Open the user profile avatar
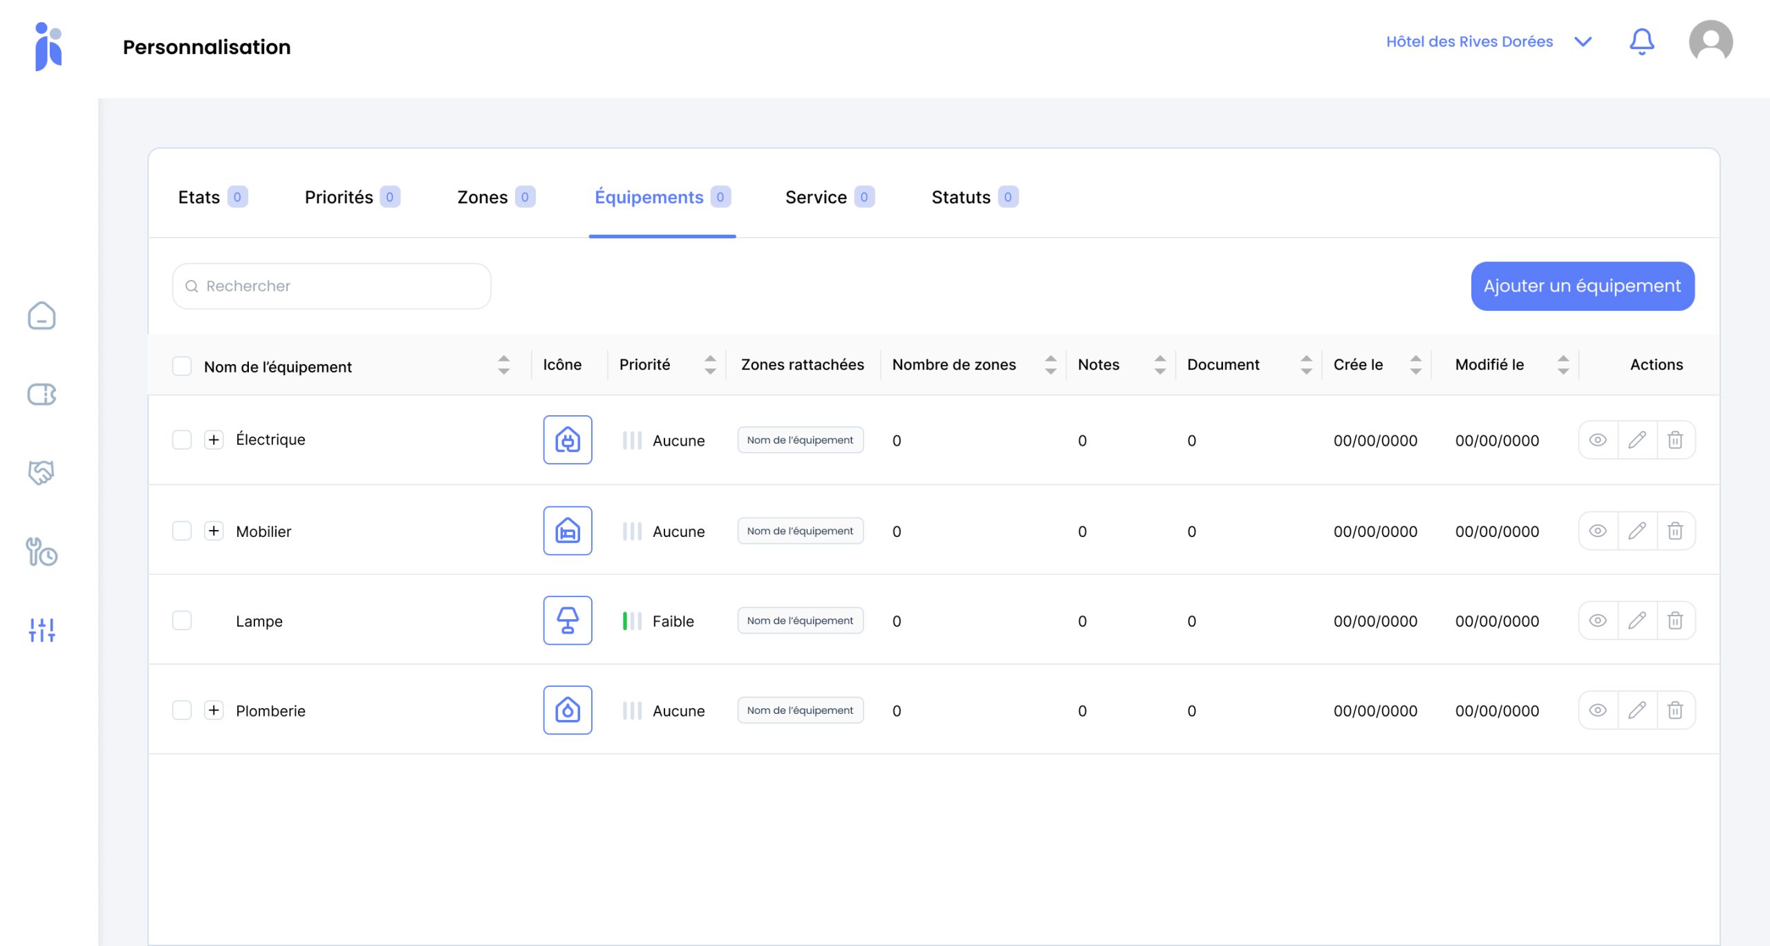Screen dimensions: 1770x946 (x=1710, y=41)
